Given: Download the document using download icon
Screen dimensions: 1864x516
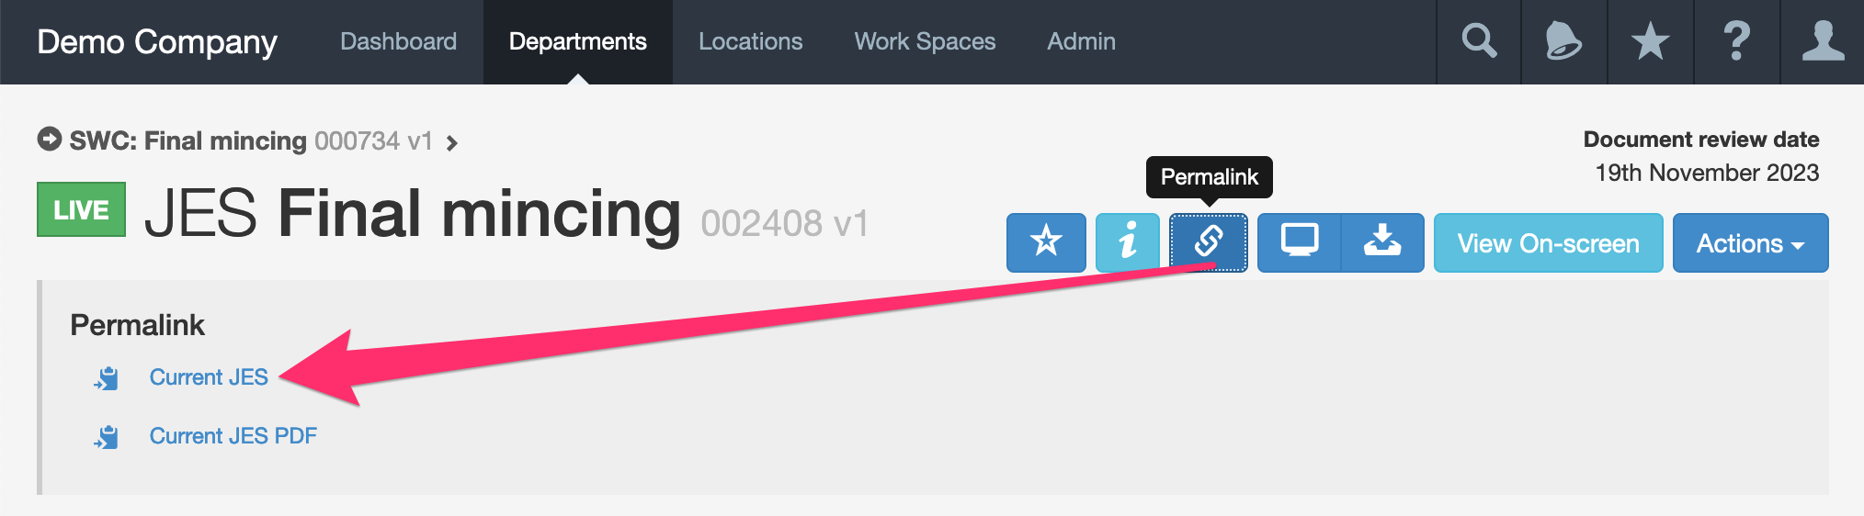Looking at the screenshot, I should (x=1382, y=242).
